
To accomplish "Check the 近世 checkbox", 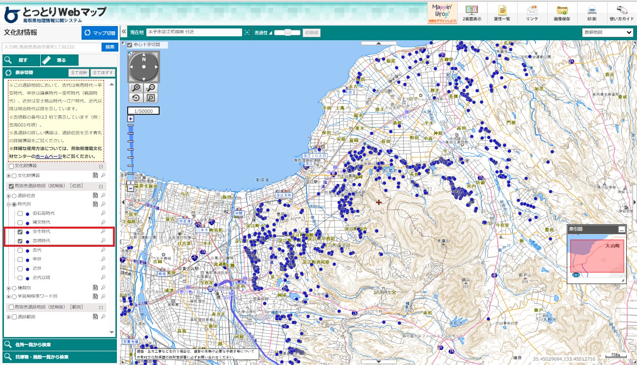I will tap(20, 268).
